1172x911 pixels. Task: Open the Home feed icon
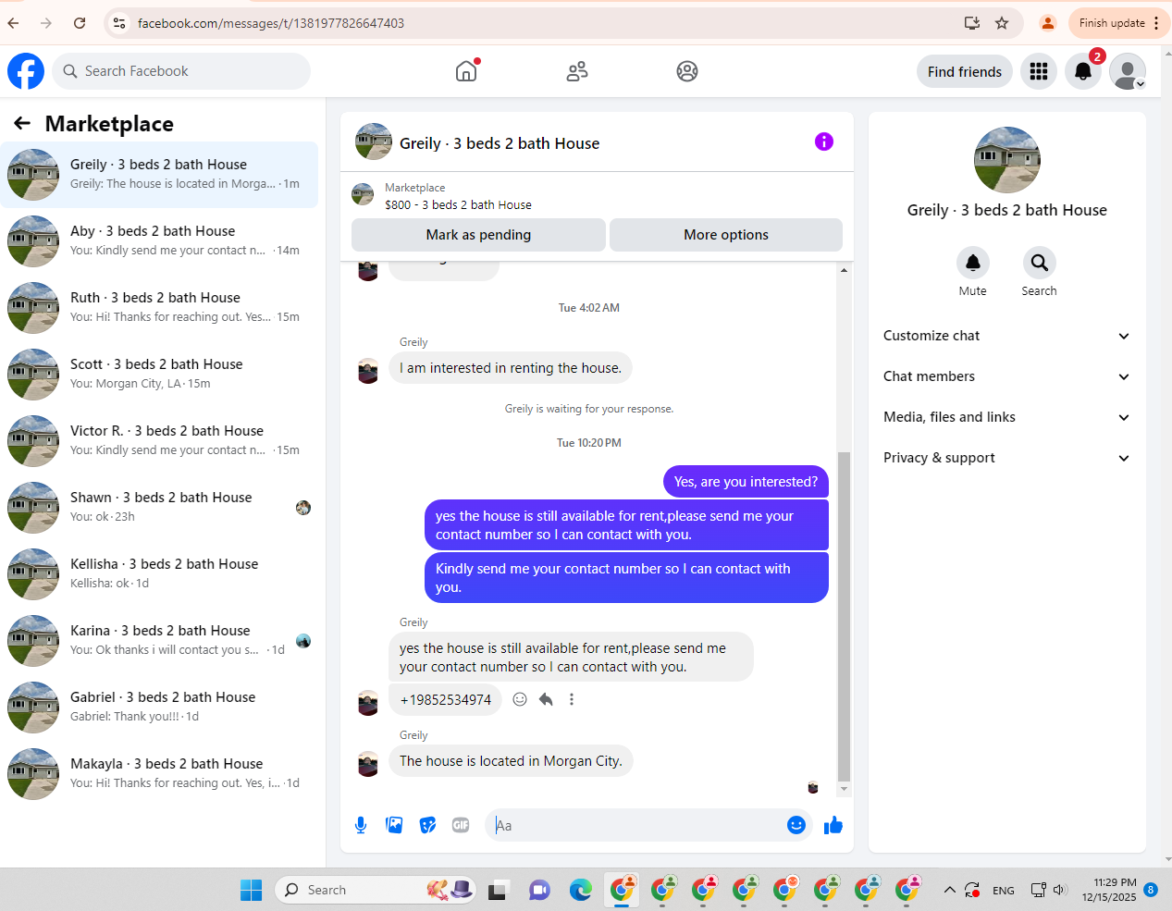467,71
